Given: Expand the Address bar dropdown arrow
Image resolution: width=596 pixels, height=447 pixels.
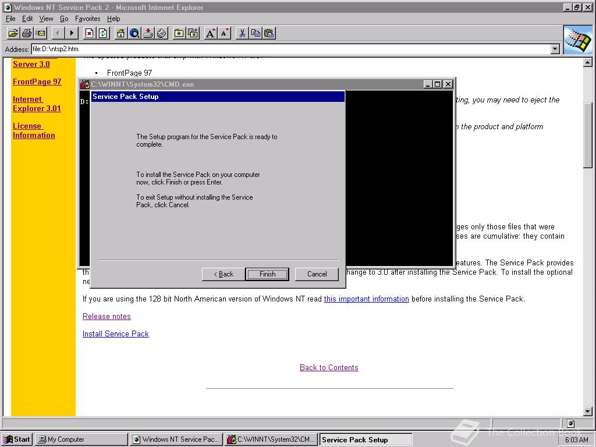Looking at the screenshot, I should tap(555, 49).
